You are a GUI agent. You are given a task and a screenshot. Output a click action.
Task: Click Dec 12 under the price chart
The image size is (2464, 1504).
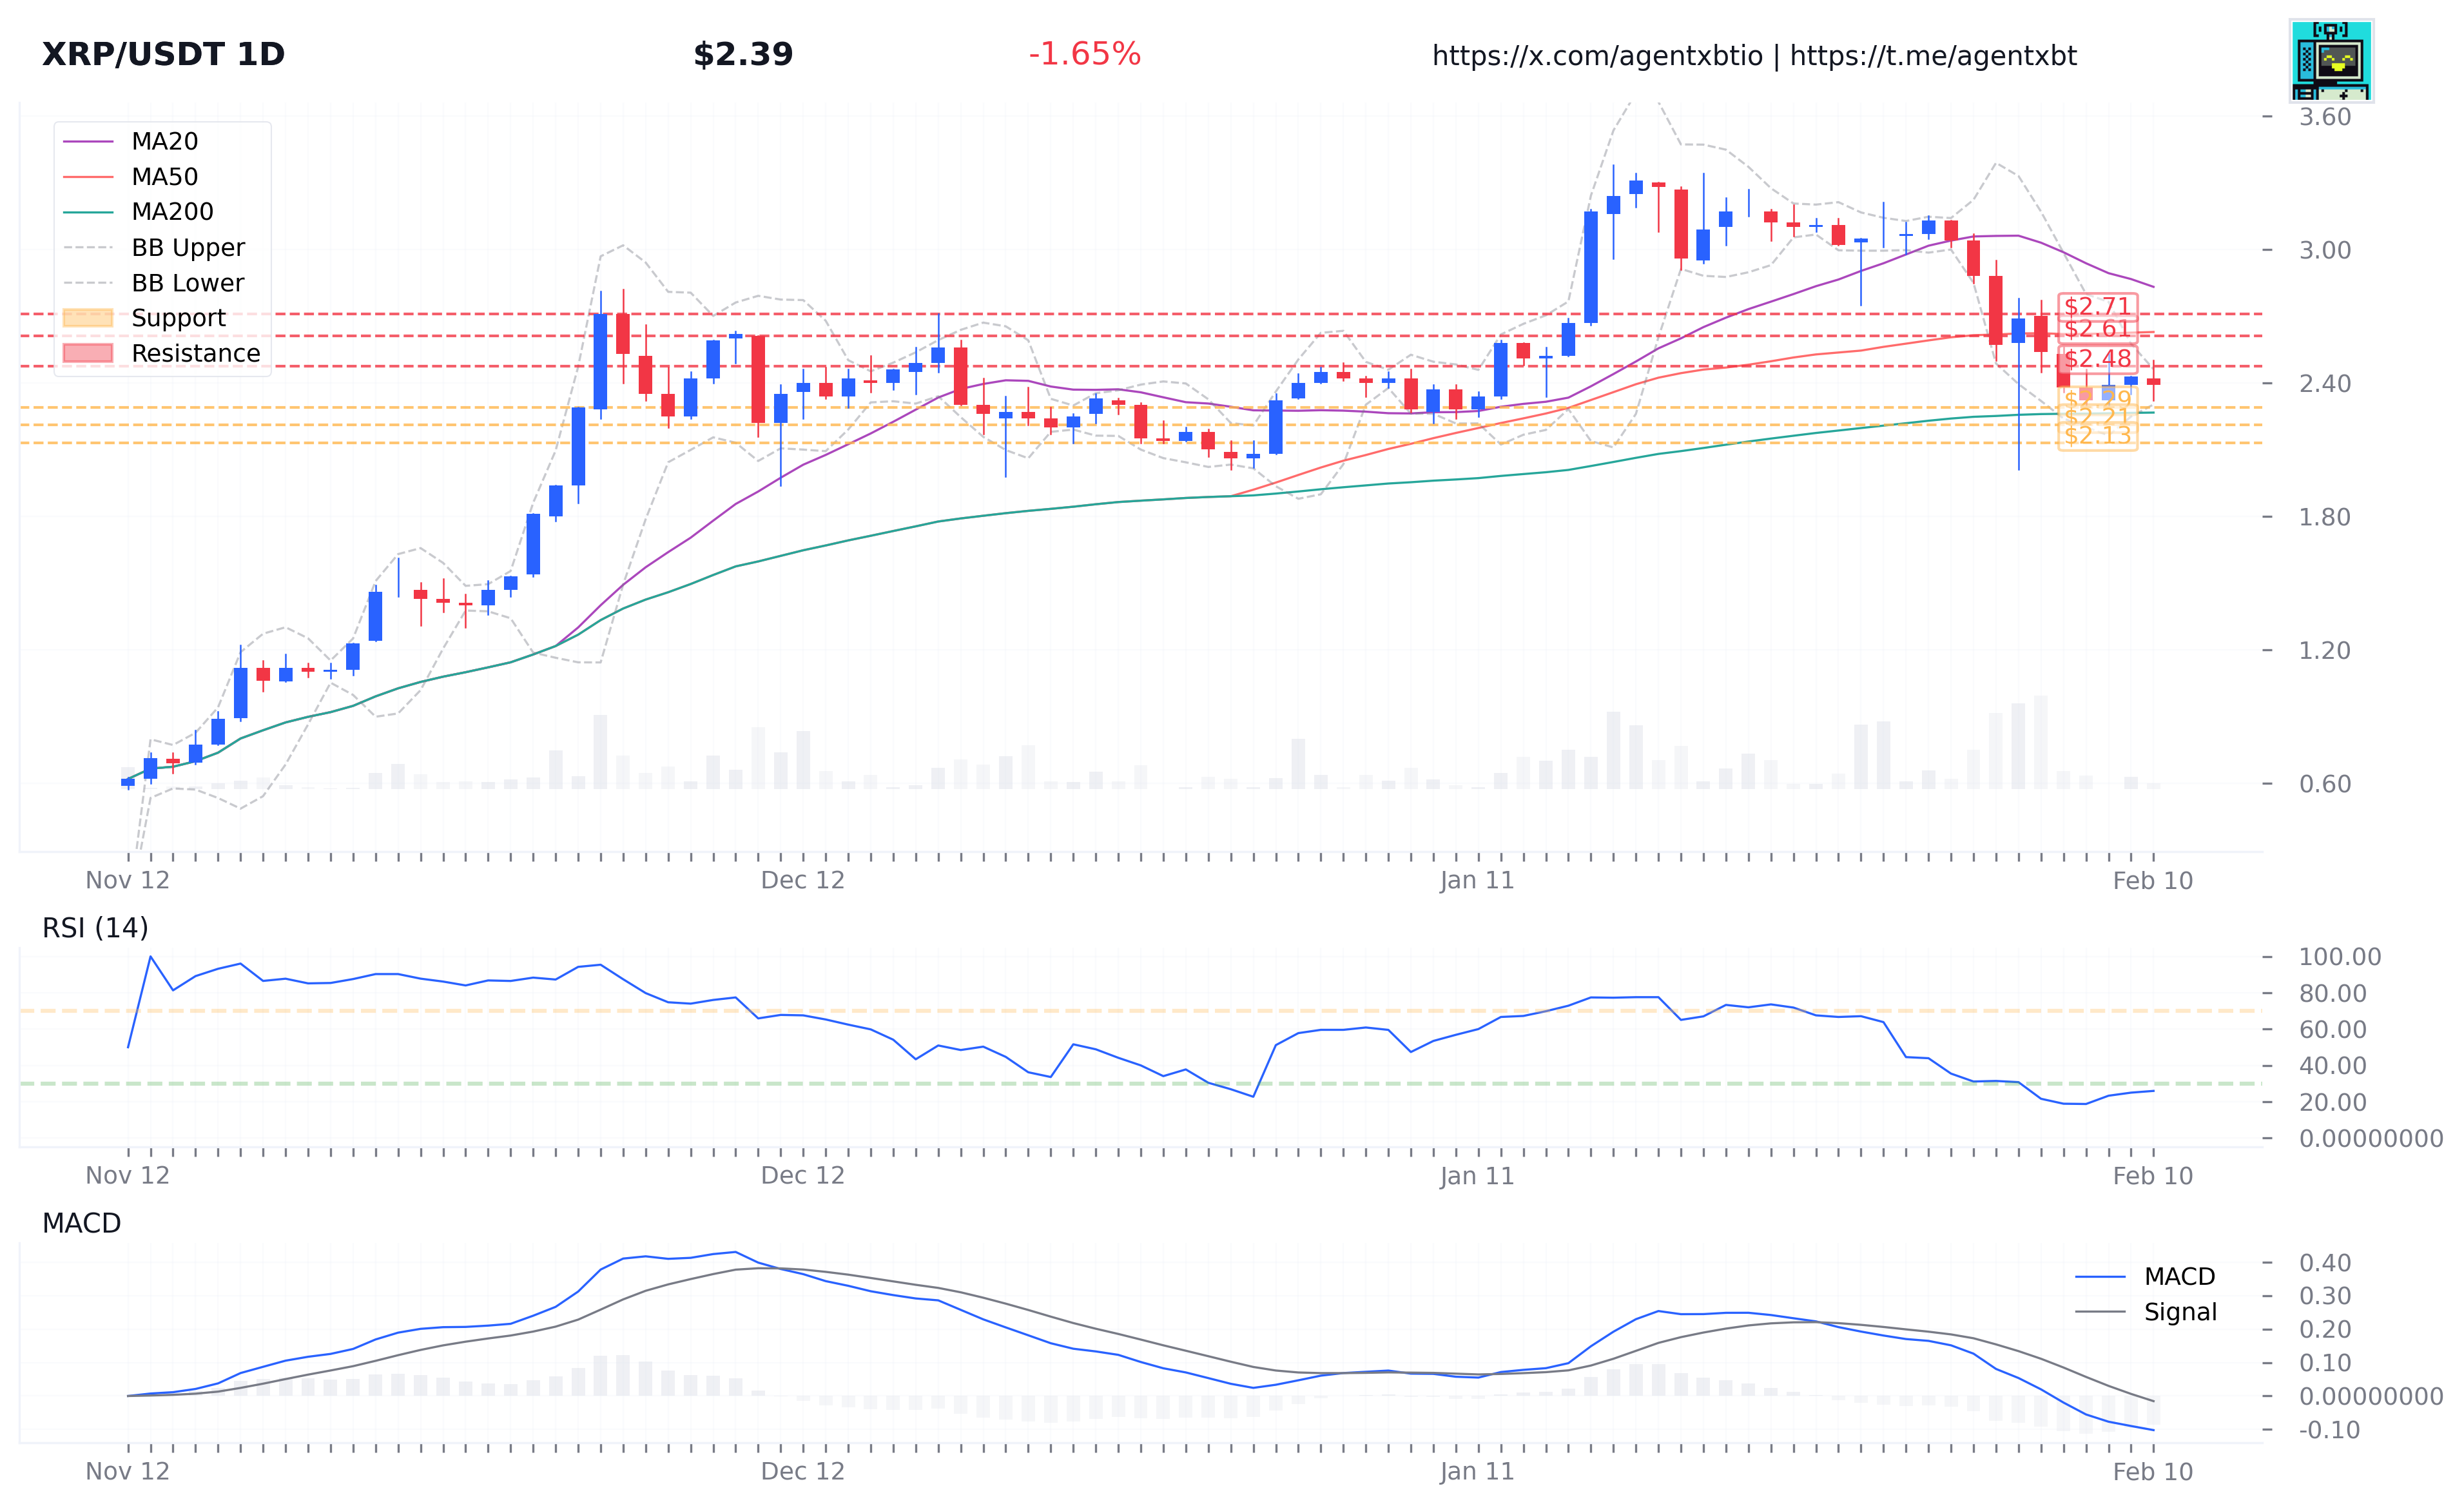coord(803,881)
